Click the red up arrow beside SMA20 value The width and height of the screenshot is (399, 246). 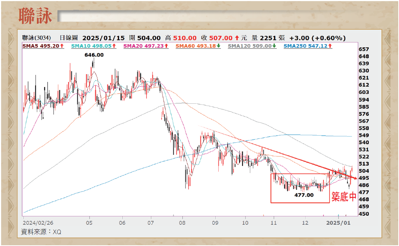tap(166, 46)
